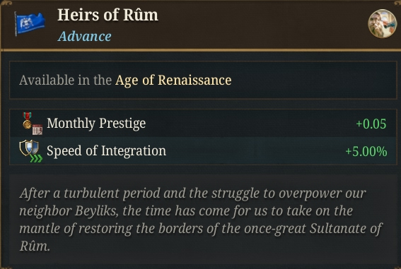The width and height of the screenshot is (401, 269).
Task: Select the calendar badge on the Prestige icon
Action: pyautogui.click(x=37, y=130)
